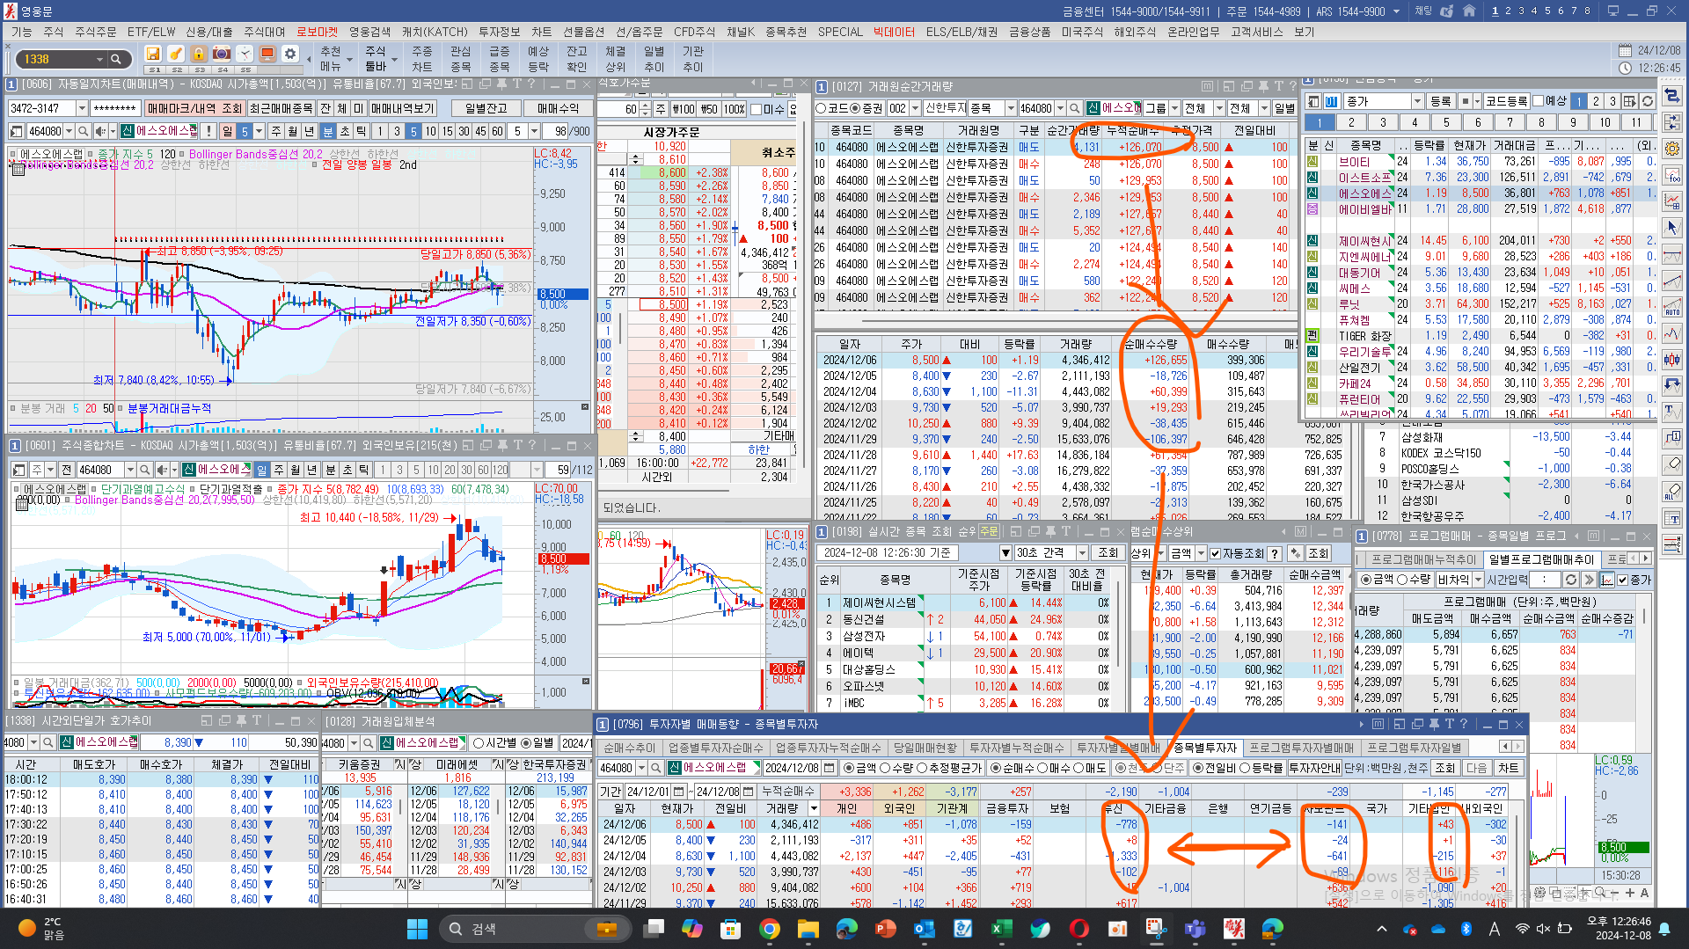1689x949 pixels.
Task: Open 로보마켓 menu
Action: coord(317,32)
